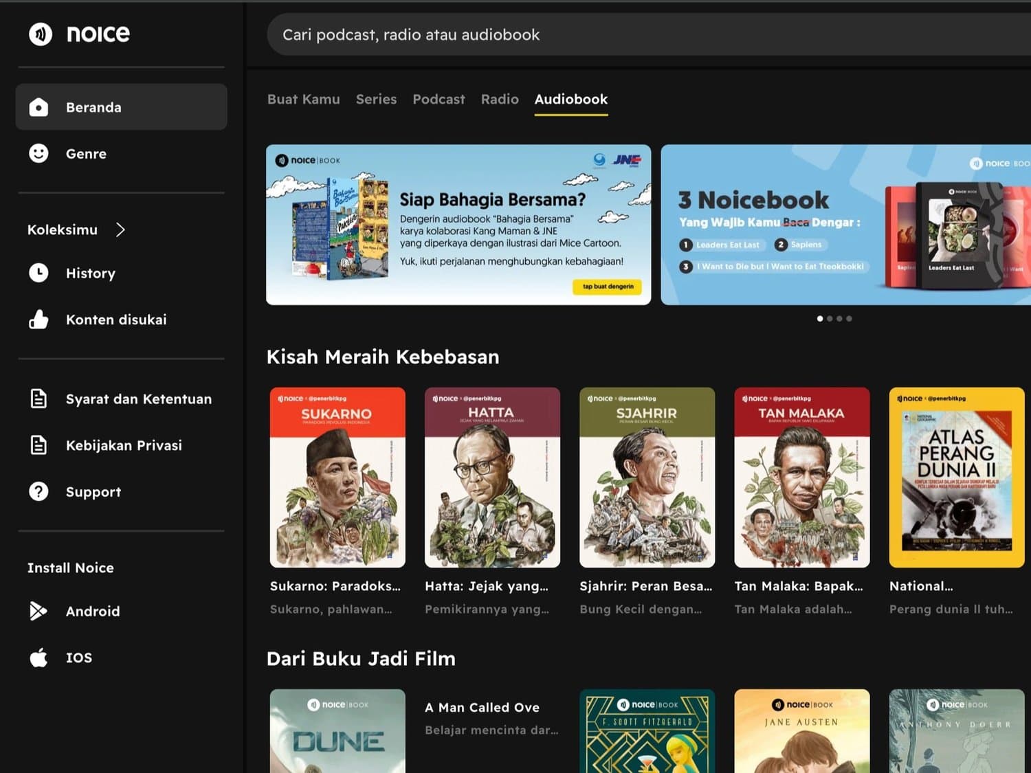
Task: Open the 3 Noicebook banner
Action: [x=845, y=225]
